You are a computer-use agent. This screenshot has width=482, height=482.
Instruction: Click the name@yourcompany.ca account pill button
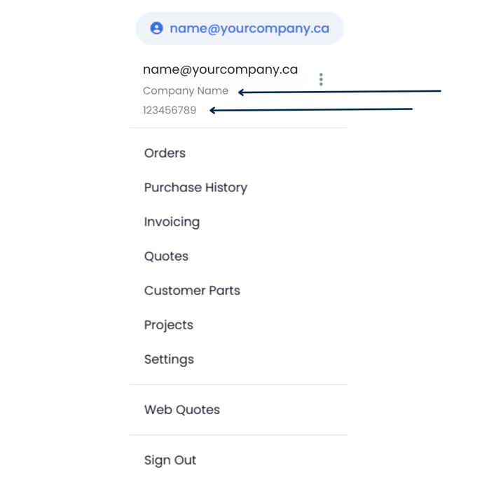pyautogui.click(x=240, y=29)
